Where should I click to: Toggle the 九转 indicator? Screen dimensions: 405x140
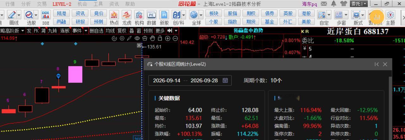point(53,31)
